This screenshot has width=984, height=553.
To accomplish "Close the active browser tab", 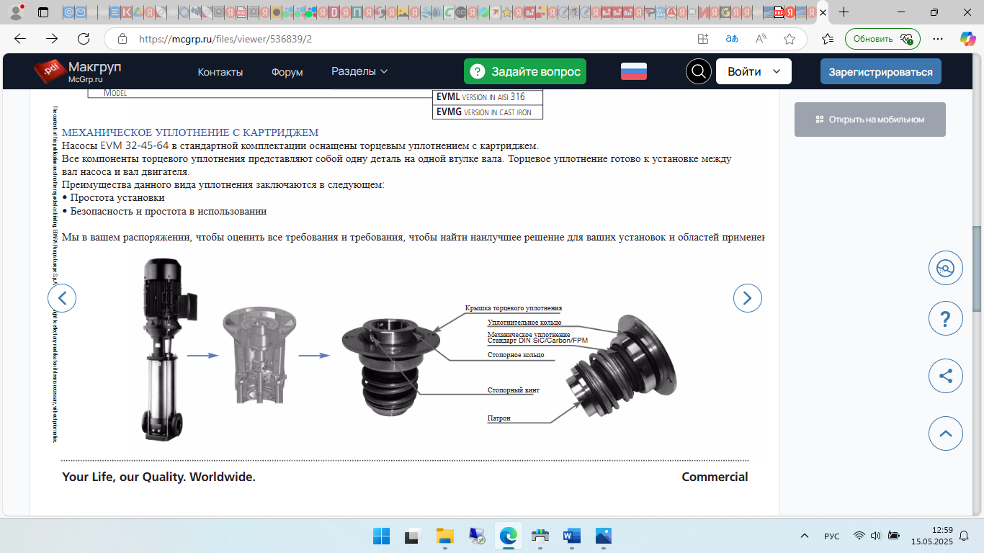I will [823, 12].
